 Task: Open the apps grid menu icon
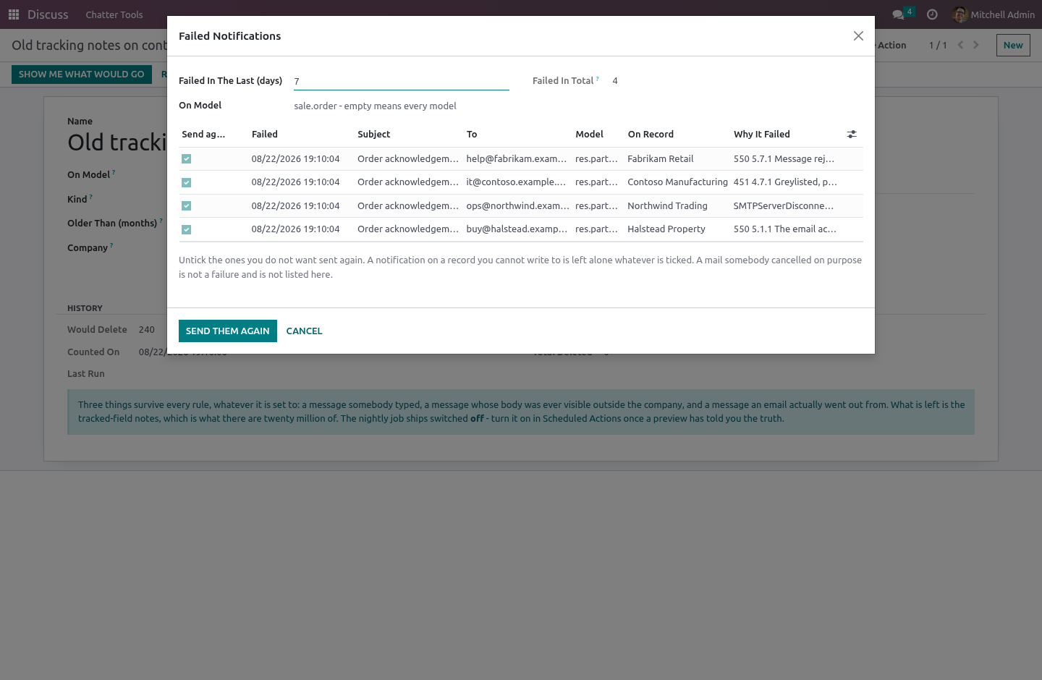[x=14, y=14]
